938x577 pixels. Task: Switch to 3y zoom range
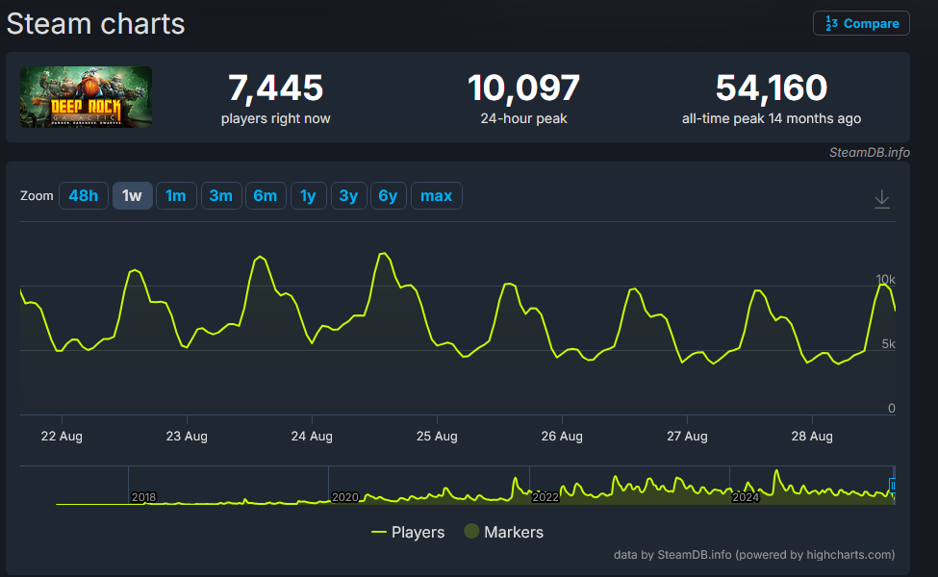click(349, 195)
